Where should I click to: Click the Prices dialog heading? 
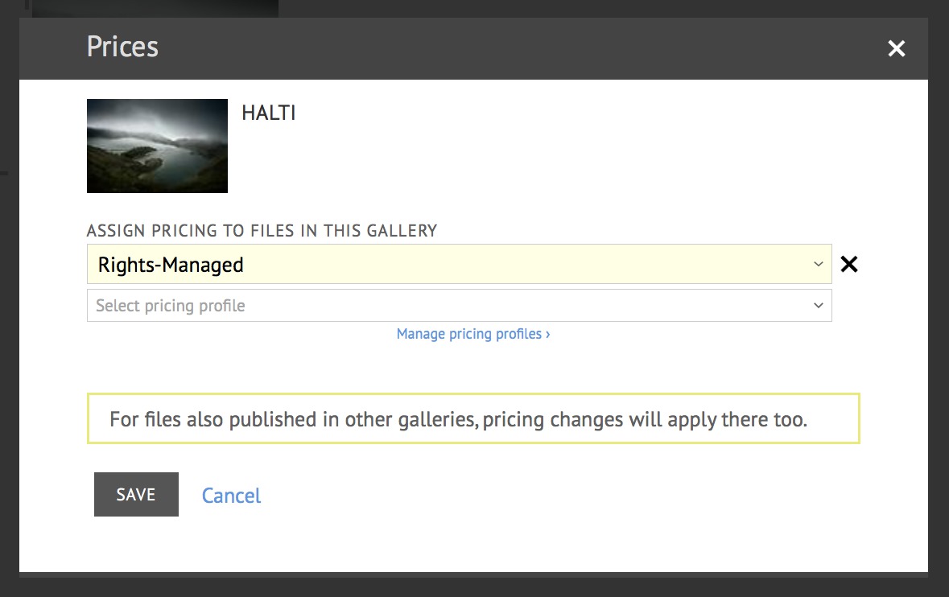pyautogui.click(x=122, y=47)
